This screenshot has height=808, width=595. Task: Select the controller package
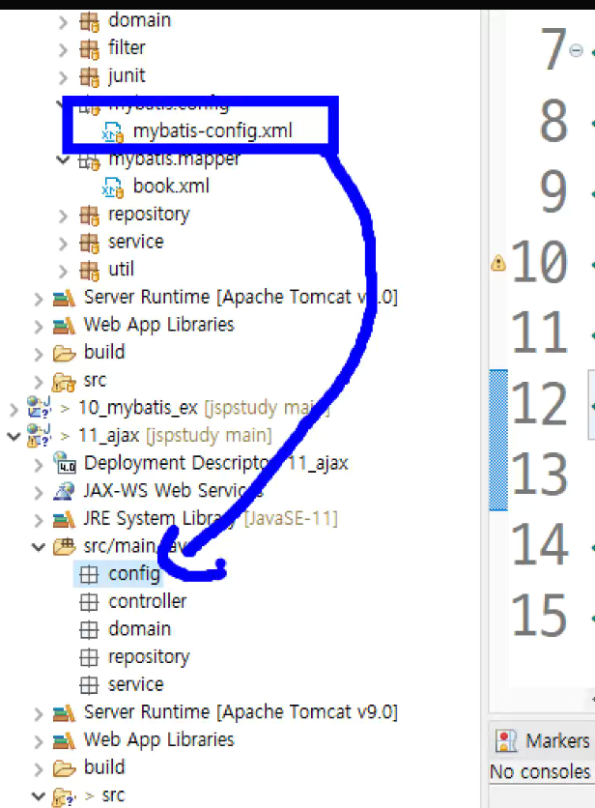(148, 601)
